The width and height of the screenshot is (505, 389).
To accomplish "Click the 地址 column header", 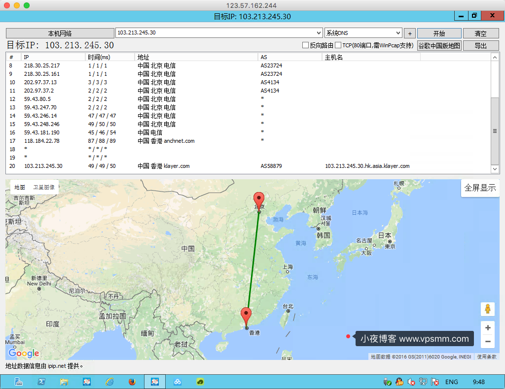I will point(196,57).
